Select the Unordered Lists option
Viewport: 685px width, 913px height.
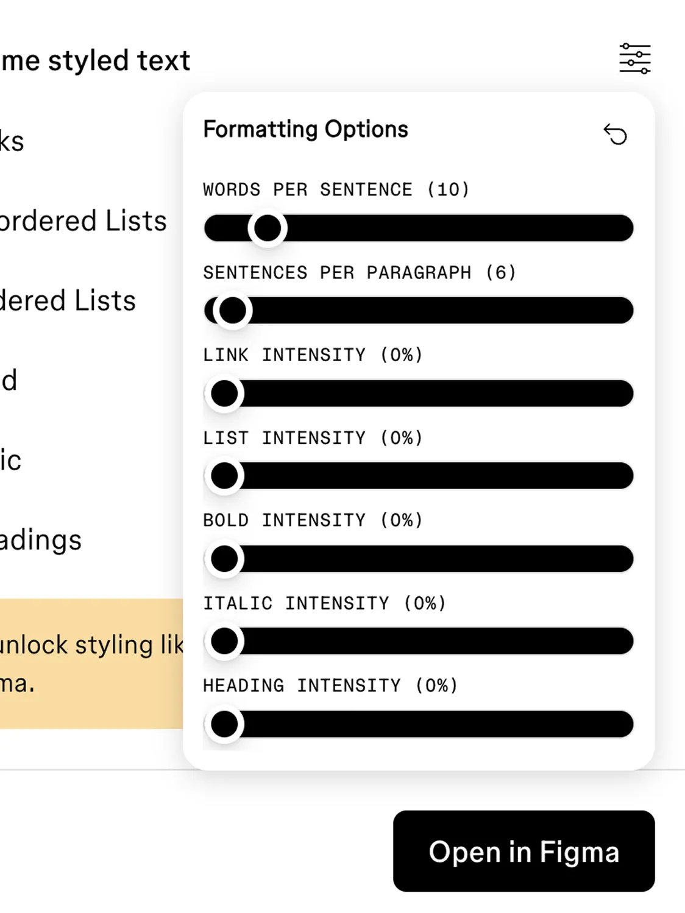tap(83, 221)
